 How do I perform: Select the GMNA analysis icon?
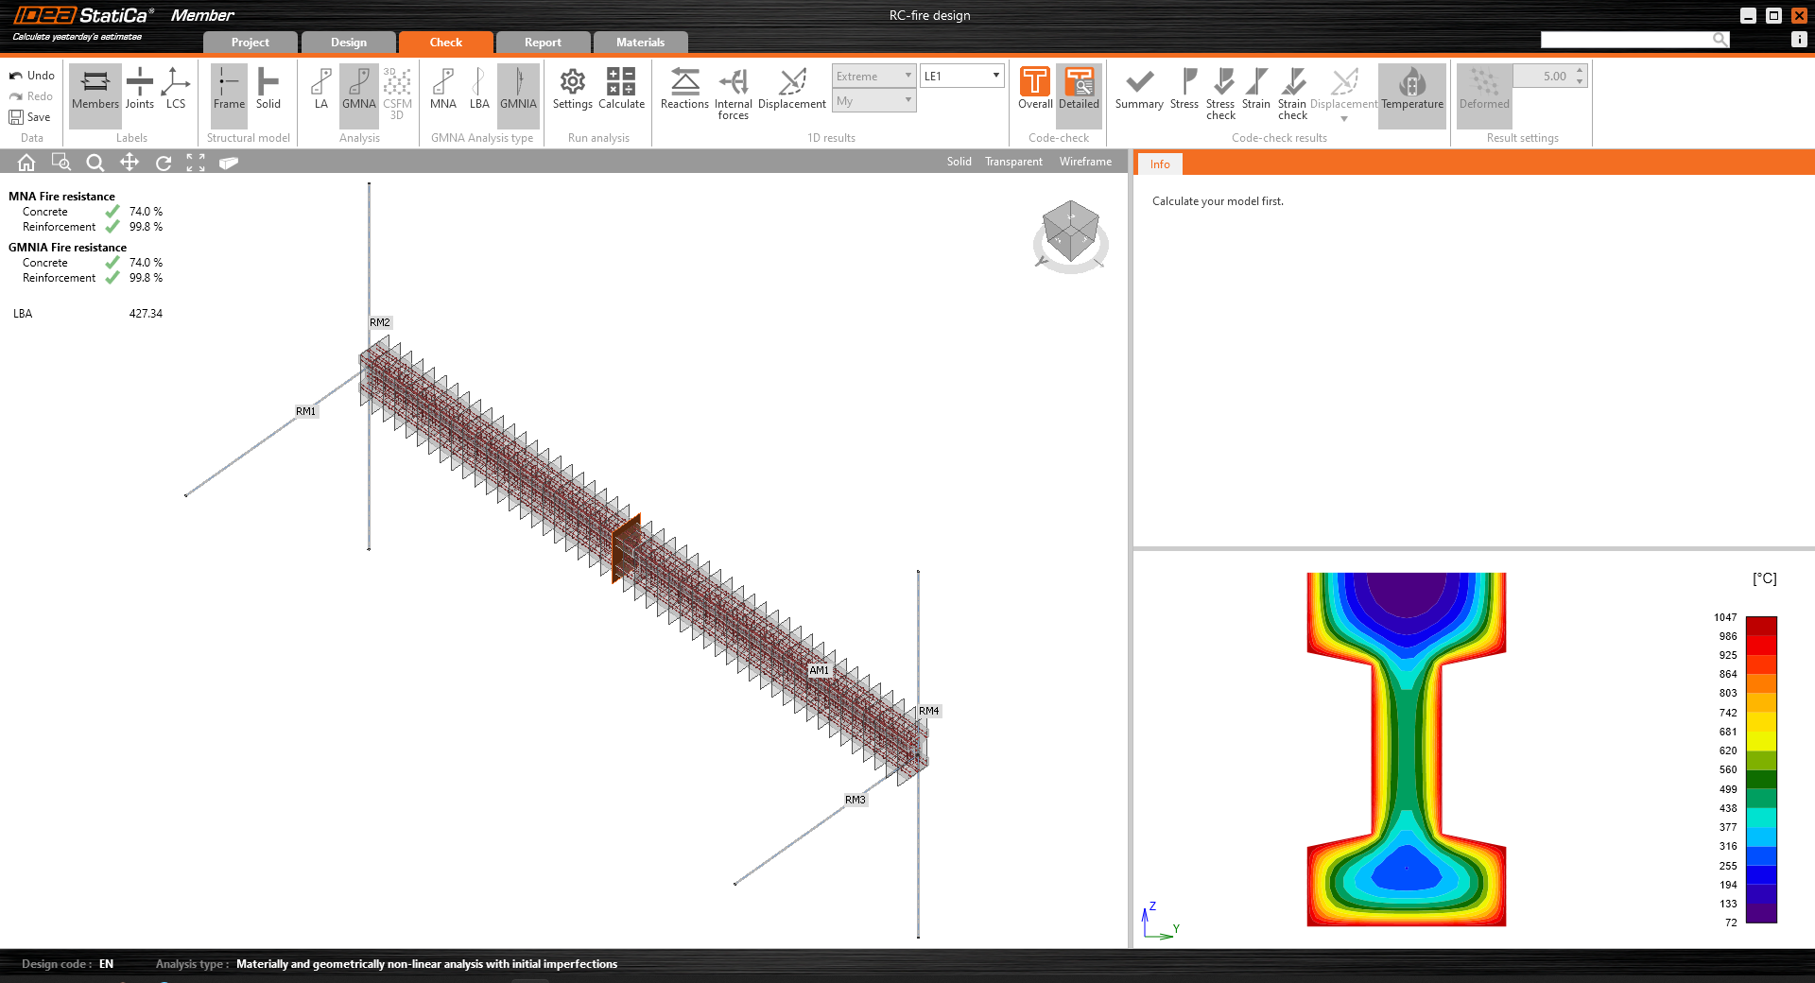tap(358, 90)
